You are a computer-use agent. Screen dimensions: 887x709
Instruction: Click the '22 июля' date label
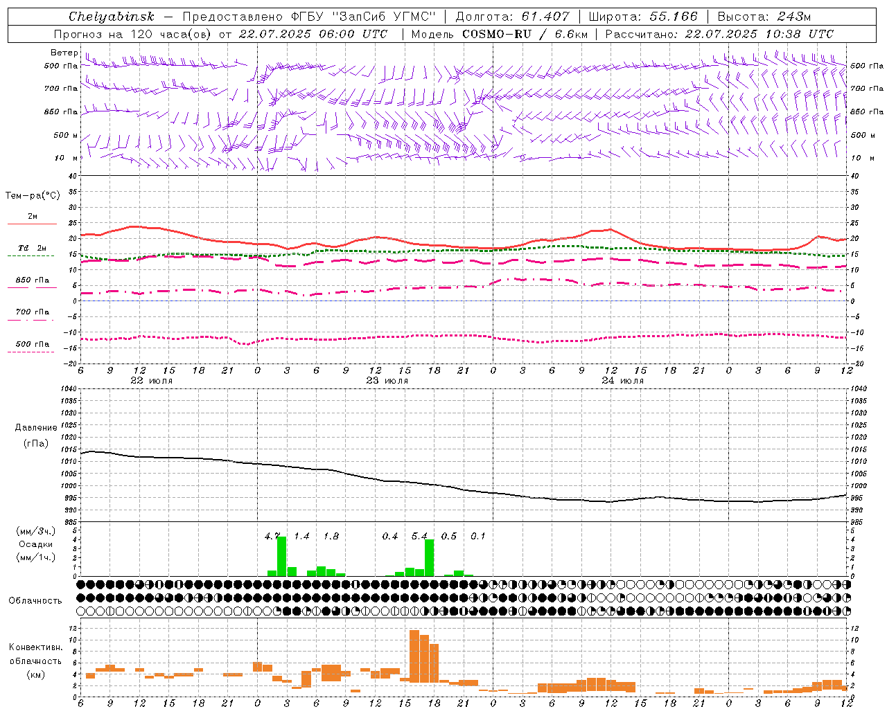[152, 381]
